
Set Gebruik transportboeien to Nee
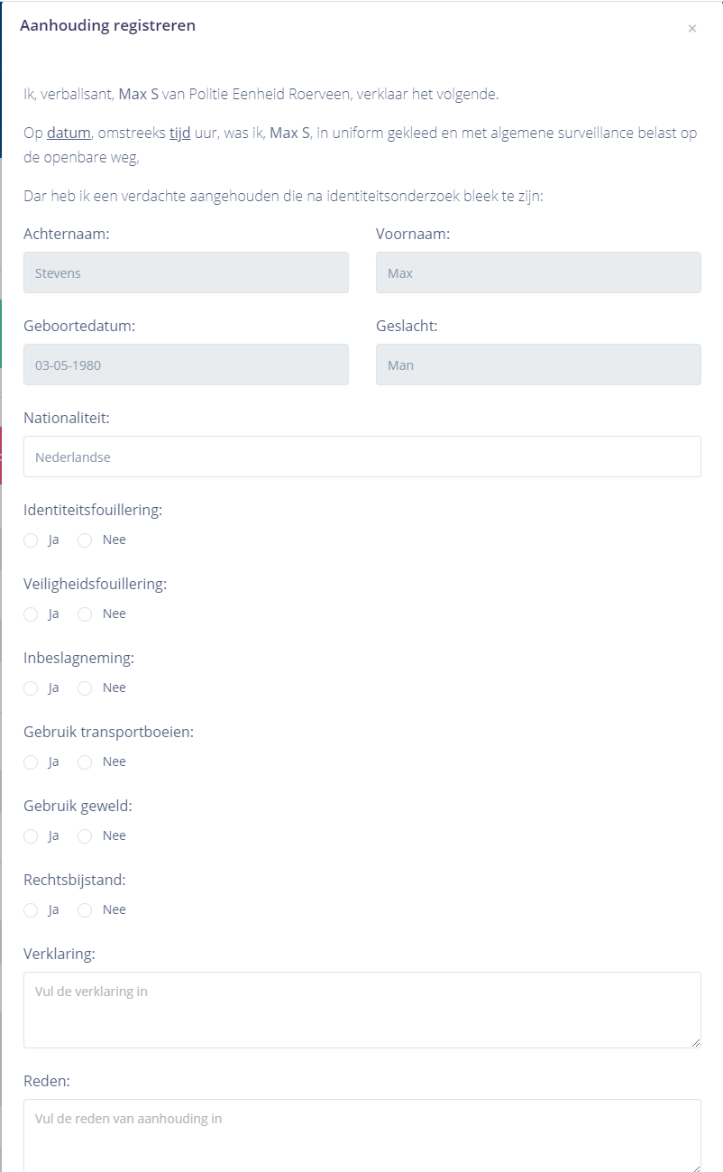coord(85,762)
